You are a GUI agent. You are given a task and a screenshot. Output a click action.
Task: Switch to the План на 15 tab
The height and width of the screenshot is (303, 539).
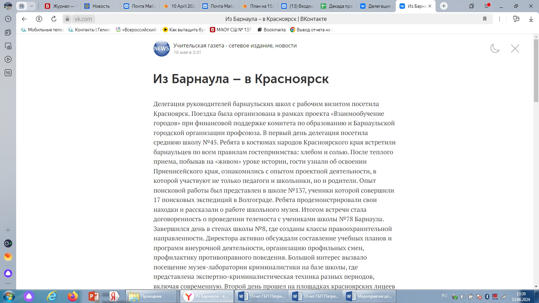point(258,6)
